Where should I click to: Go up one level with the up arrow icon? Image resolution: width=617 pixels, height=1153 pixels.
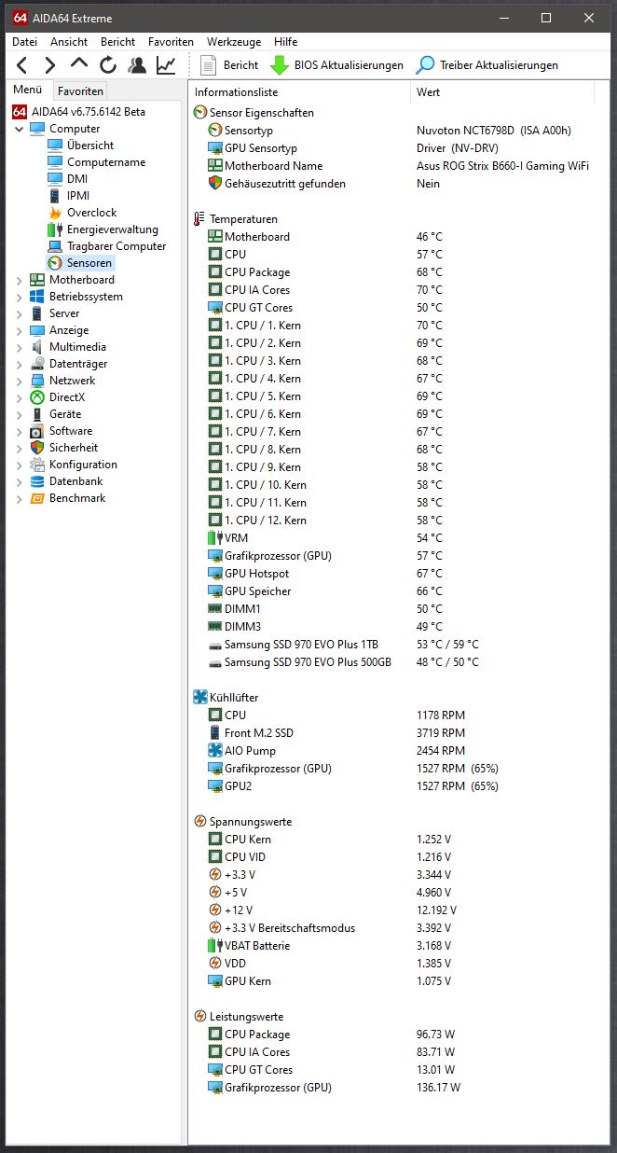[79, 65]
